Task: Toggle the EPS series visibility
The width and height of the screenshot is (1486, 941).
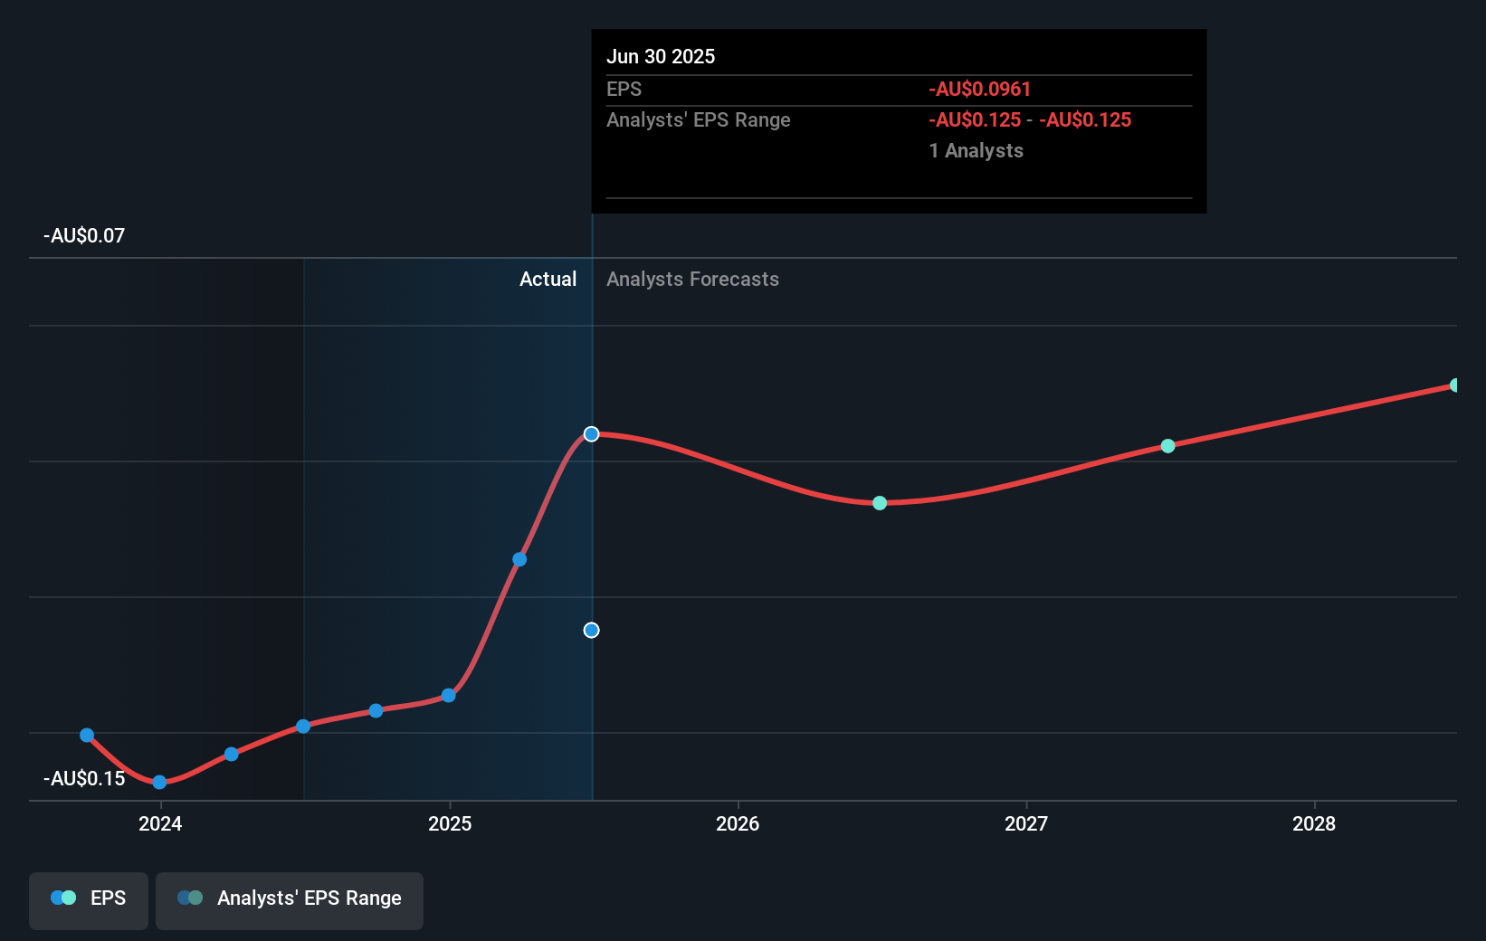Action: [88, 899]
